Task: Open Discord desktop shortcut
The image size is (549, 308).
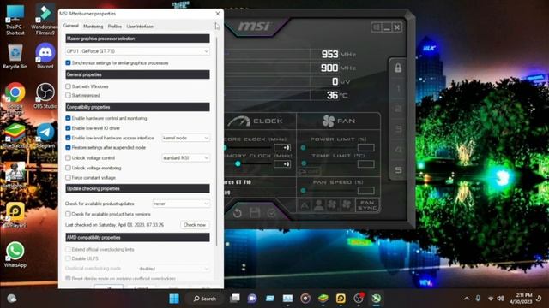Action: point(45,56)
